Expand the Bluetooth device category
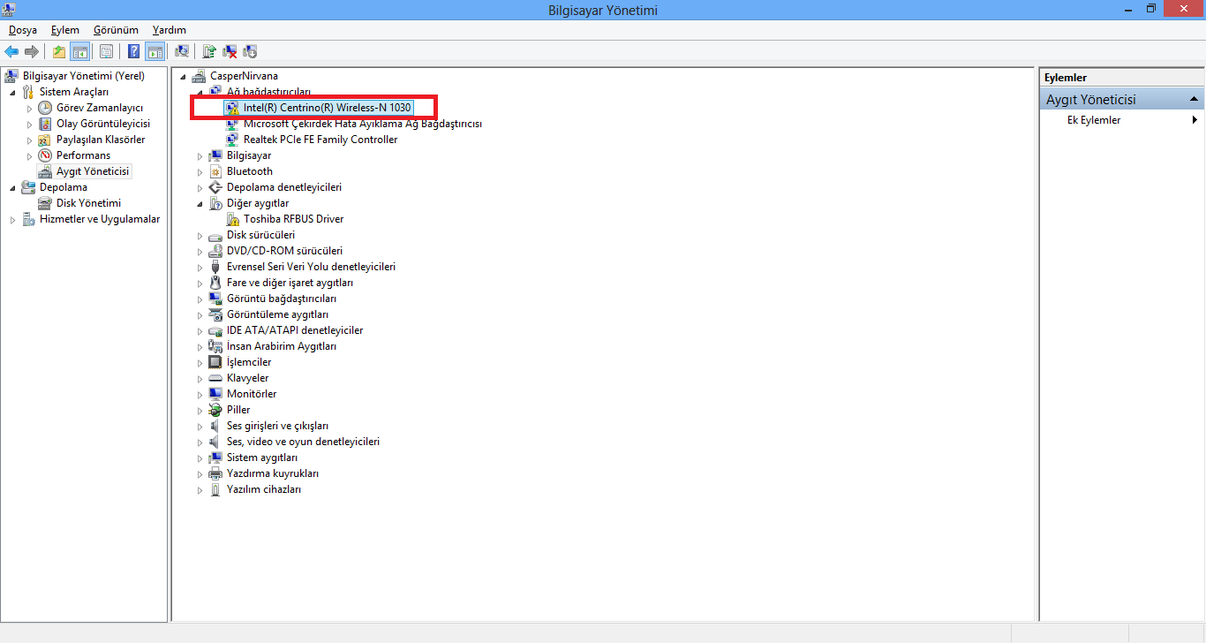This screenshot has width=1206, height=643. [x=200, y=171]
